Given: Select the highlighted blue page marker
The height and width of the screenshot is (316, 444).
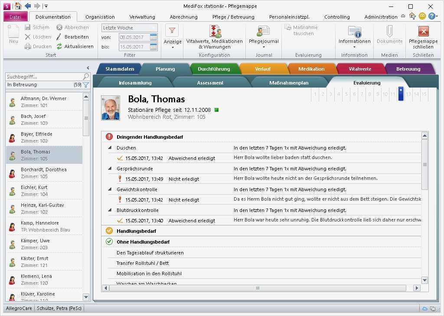Looking at the screenshot, I should 400,94.
